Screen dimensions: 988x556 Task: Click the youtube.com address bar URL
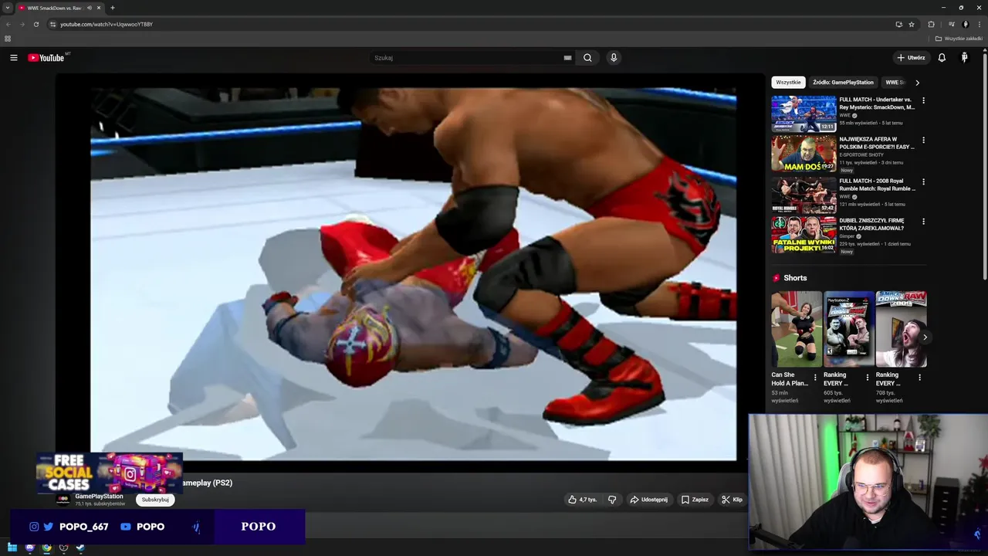pos(107,24)
